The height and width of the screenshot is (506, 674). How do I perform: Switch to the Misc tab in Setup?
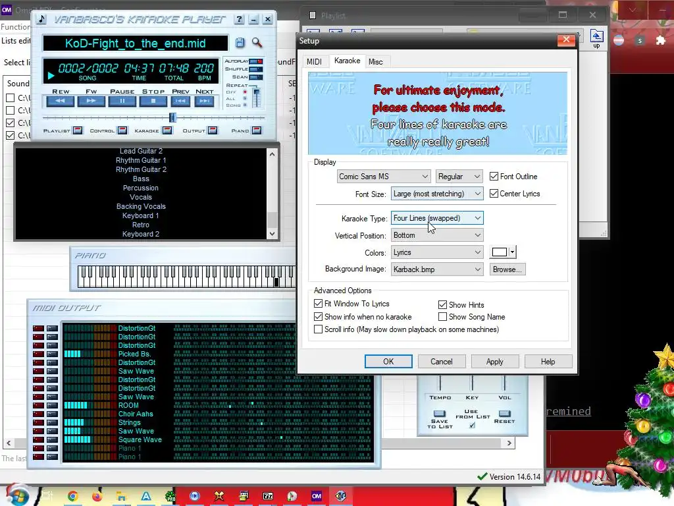(375, 61)
